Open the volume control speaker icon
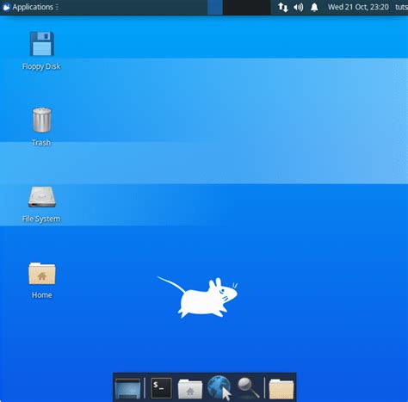 coord(299,7)
